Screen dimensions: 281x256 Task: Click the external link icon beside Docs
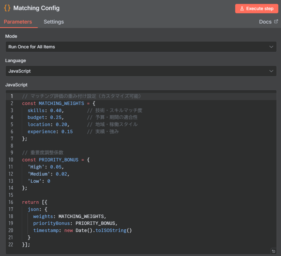276,21
